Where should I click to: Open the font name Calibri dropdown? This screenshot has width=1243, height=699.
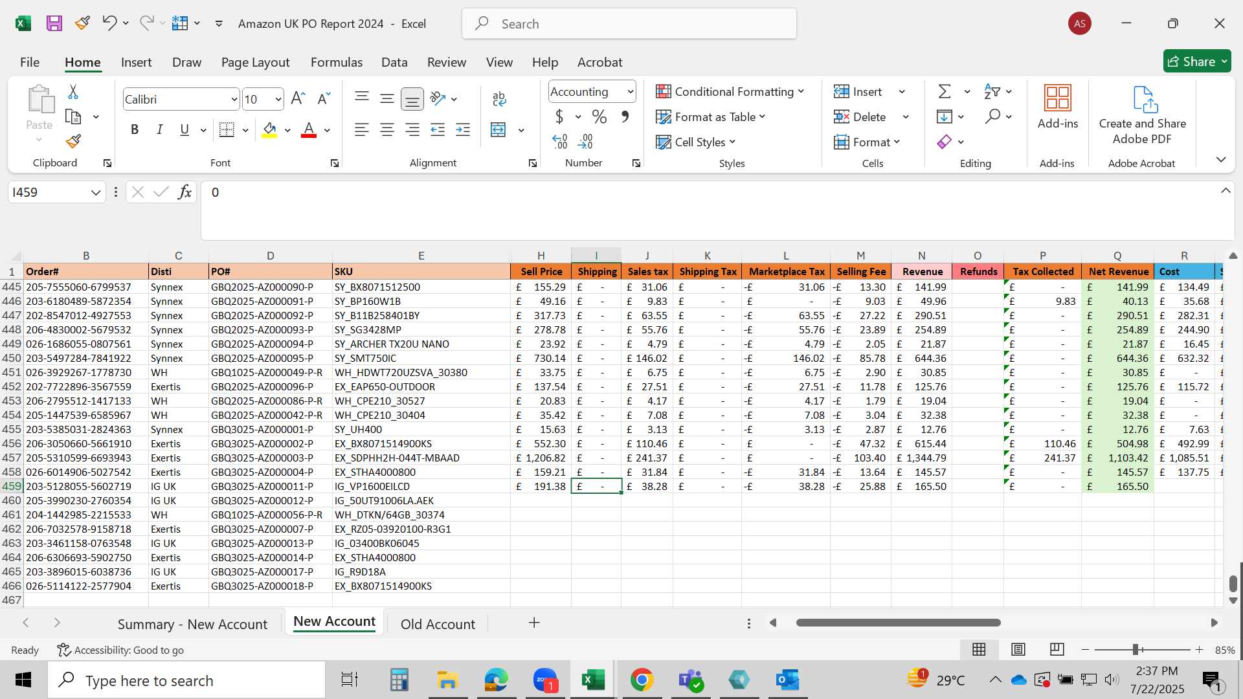(x=234, y=99)
